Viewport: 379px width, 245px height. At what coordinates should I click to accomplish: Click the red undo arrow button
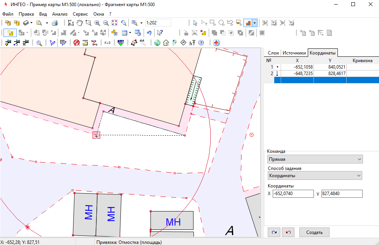(288, 232)
